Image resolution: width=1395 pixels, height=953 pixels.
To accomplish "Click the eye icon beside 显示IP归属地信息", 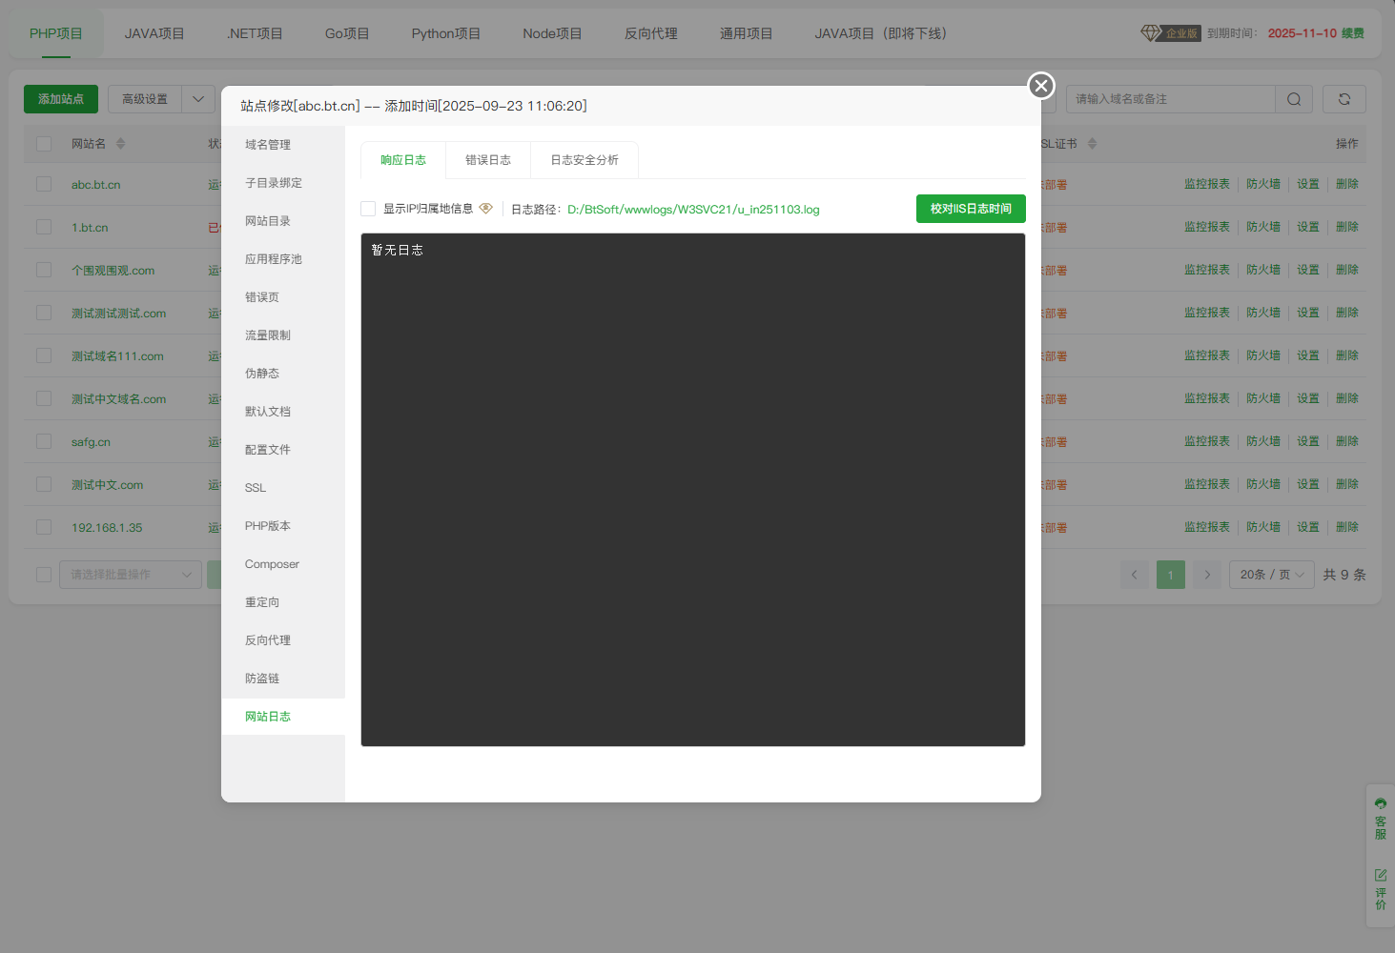I will coord(486,208).
